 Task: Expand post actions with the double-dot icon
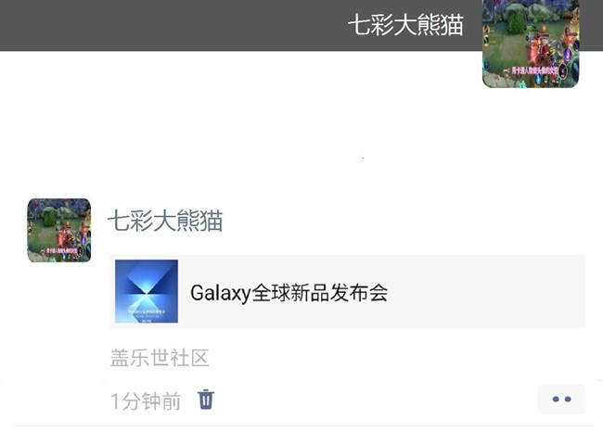click(561, 400)
